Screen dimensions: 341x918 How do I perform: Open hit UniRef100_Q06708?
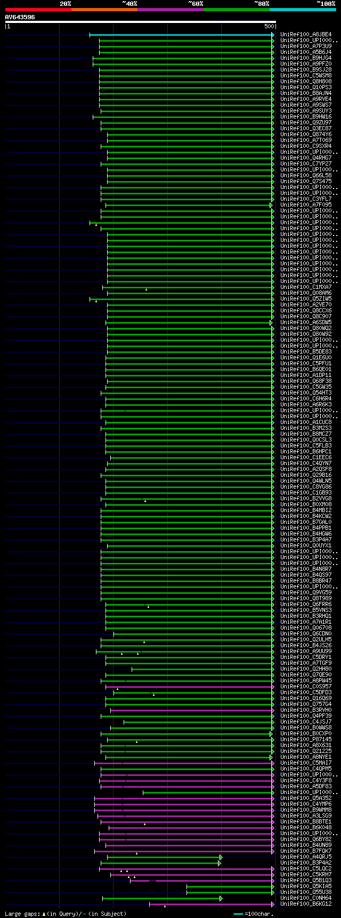coord(306,628)
